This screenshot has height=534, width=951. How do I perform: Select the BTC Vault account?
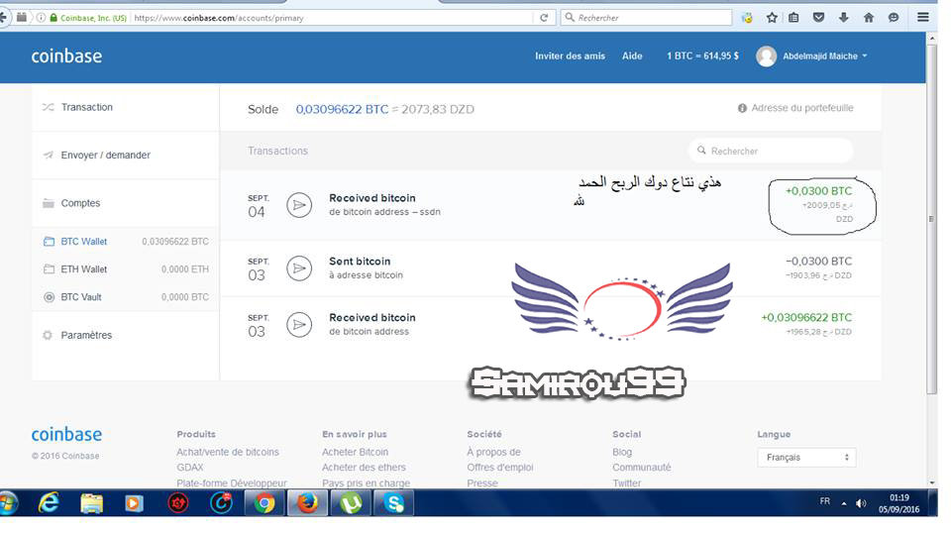(125, 297)
